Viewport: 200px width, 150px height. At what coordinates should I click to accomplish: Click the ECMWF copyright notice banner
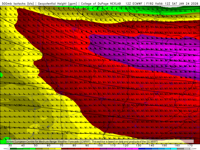pos(100,141)
